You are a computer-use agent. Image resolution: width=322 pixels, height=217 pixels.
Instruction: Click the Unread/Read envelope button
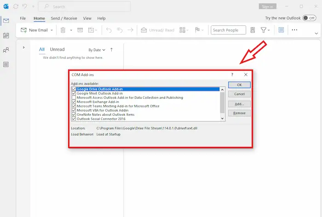[157, 30]
